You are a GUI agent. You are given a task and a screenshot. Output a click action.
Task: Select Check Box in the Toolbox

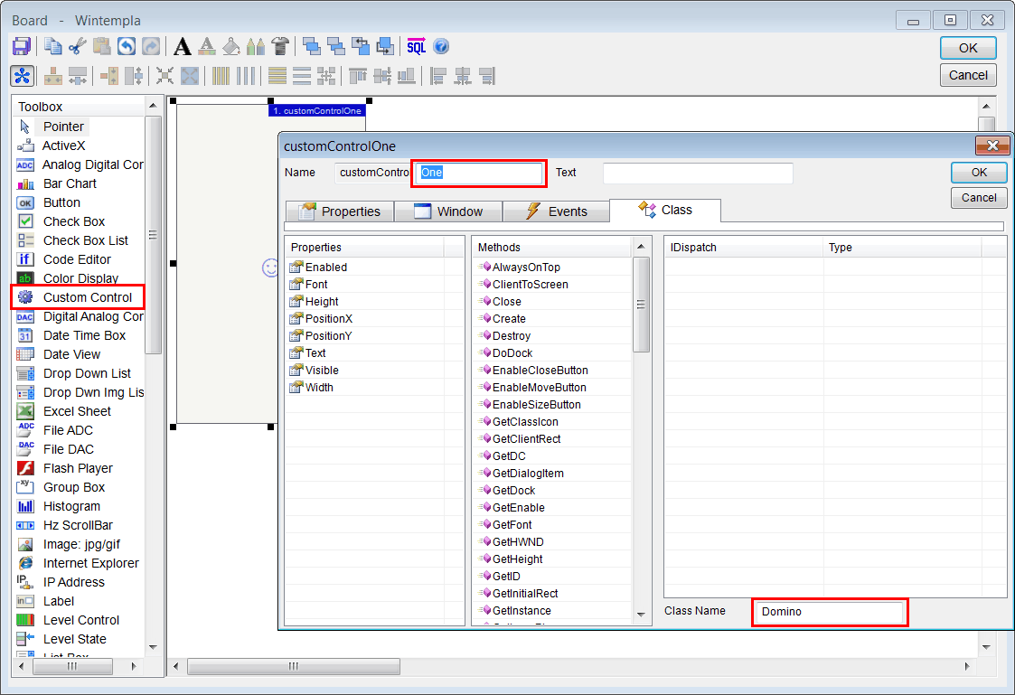(74, 221)
